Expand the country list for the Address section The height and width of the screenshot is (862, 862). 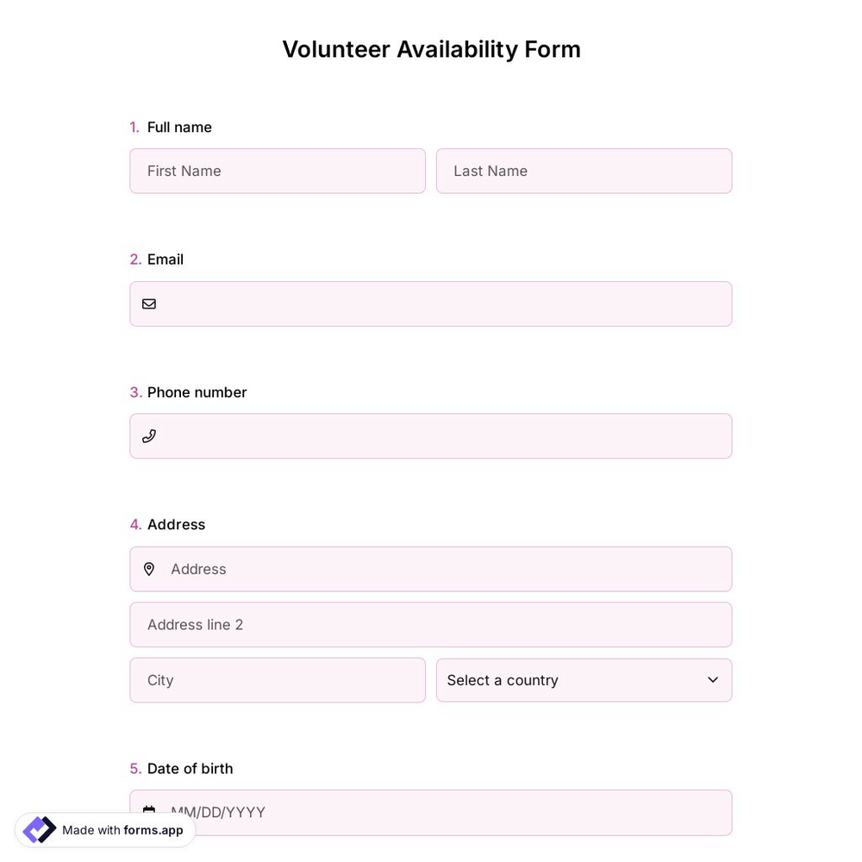[584, 680]
